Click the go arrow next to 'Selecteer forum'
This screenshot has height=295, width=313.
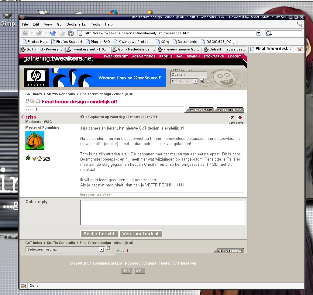[108, 248]
